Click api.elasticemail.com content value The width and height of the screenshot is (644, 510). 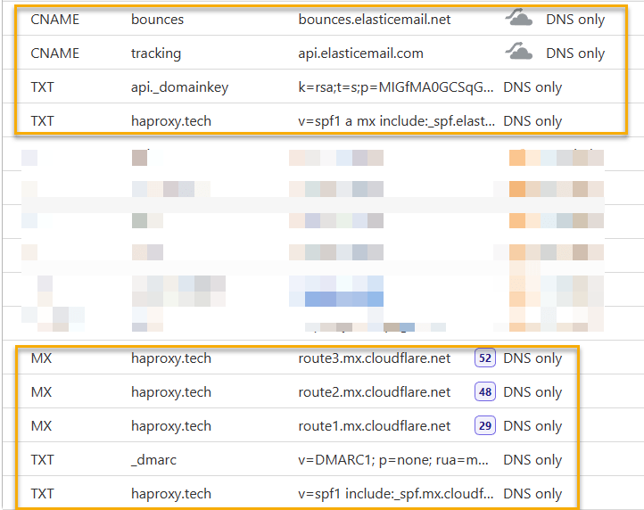pyautogui.click(x=360, y=53)
